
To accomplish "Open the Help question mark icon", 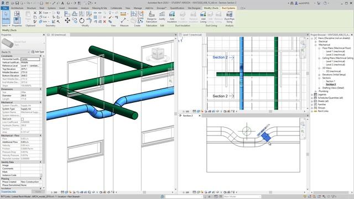I will coord(325,3).
